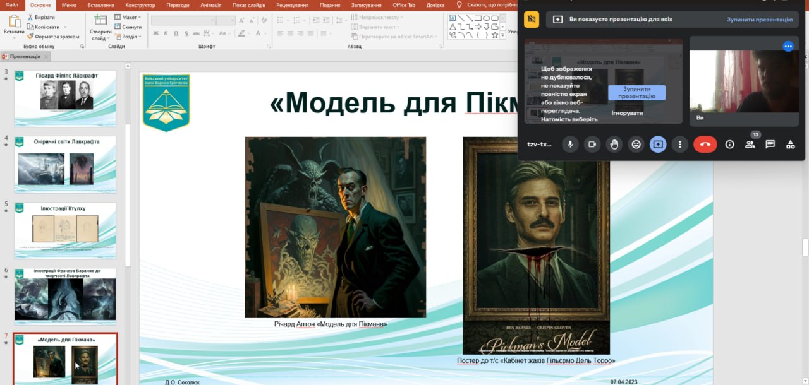
Task: Open the Копіювати dropdown arrow
Action: pyautogui.click(x=66, y=27)
